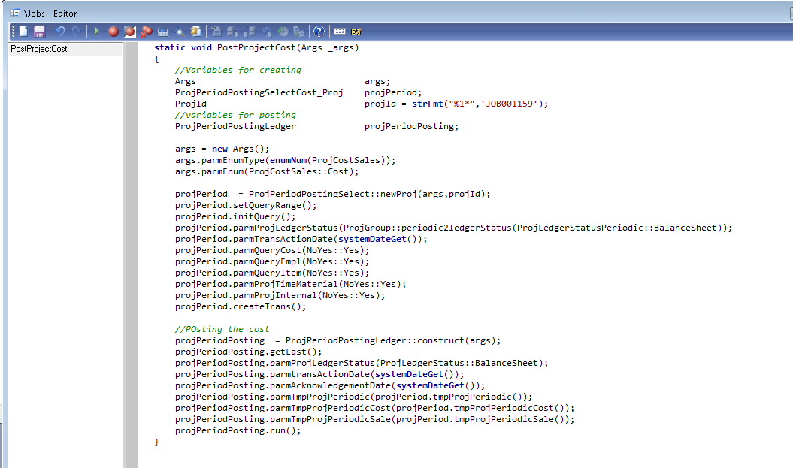The image size is (793, 468).
Task: Click the last toolbar icon with the pencil
Action: point(356,32)
